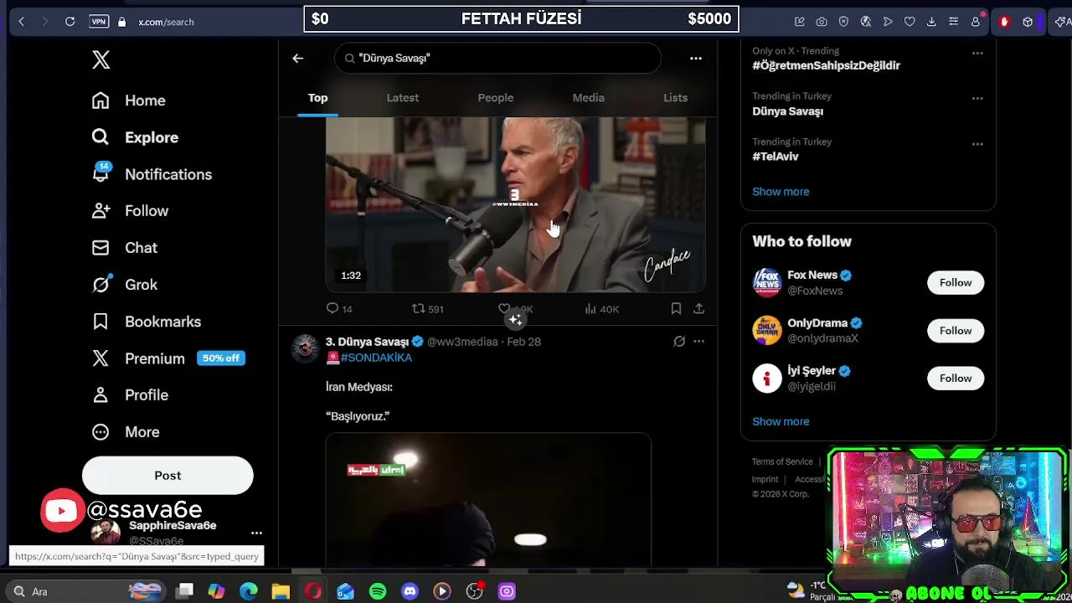This screenshot has width=1072, height=603.
Task: Open #ÖğretmenSahipsizDeğildir trending topic
Action: 826,65
